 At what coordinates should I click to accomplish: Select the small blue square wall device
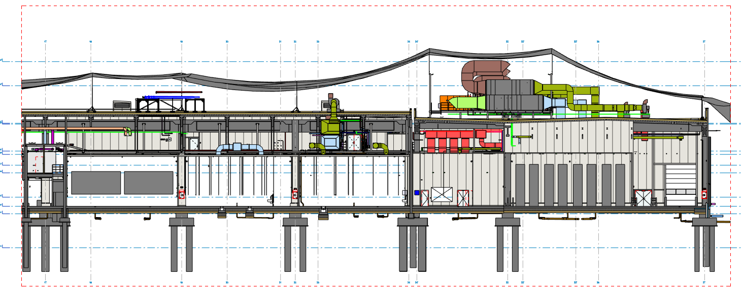pyautogui.click(x=417, y=193)
